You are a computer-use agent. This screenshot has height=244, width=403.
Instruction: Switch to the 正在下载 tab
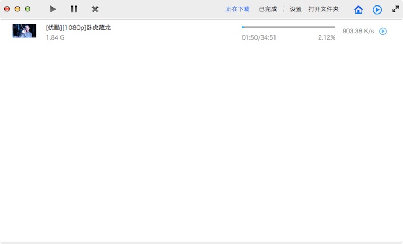coord(238,9)
